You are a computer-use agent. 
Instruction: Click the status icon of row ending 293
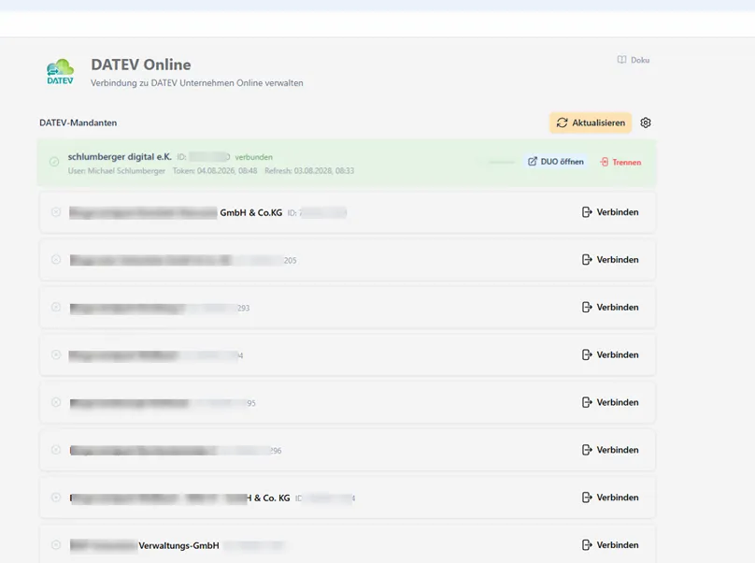pos(56,307)
